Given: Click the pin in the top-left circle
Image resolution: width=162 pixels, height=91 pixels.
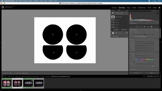Looking at the screenshot, I should coord(53,35).
